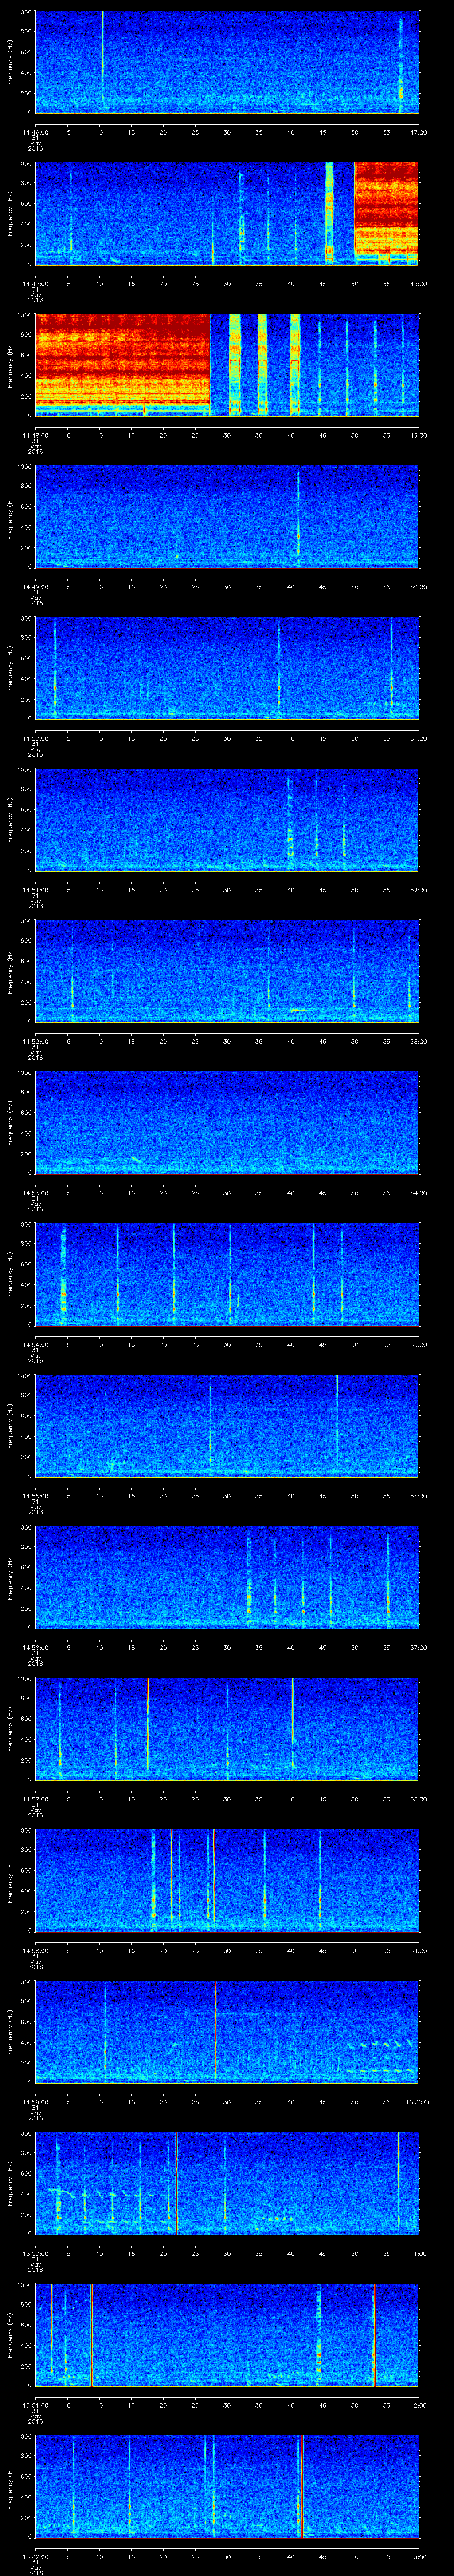Select the spectrogram panel starting at 14:56:00
Viewport: 454px width, 2576px height.
point(227,1577)
